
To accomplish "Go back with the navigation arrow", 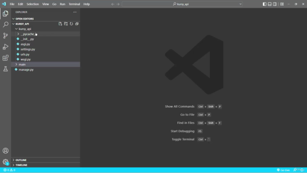I will point(113,4).
